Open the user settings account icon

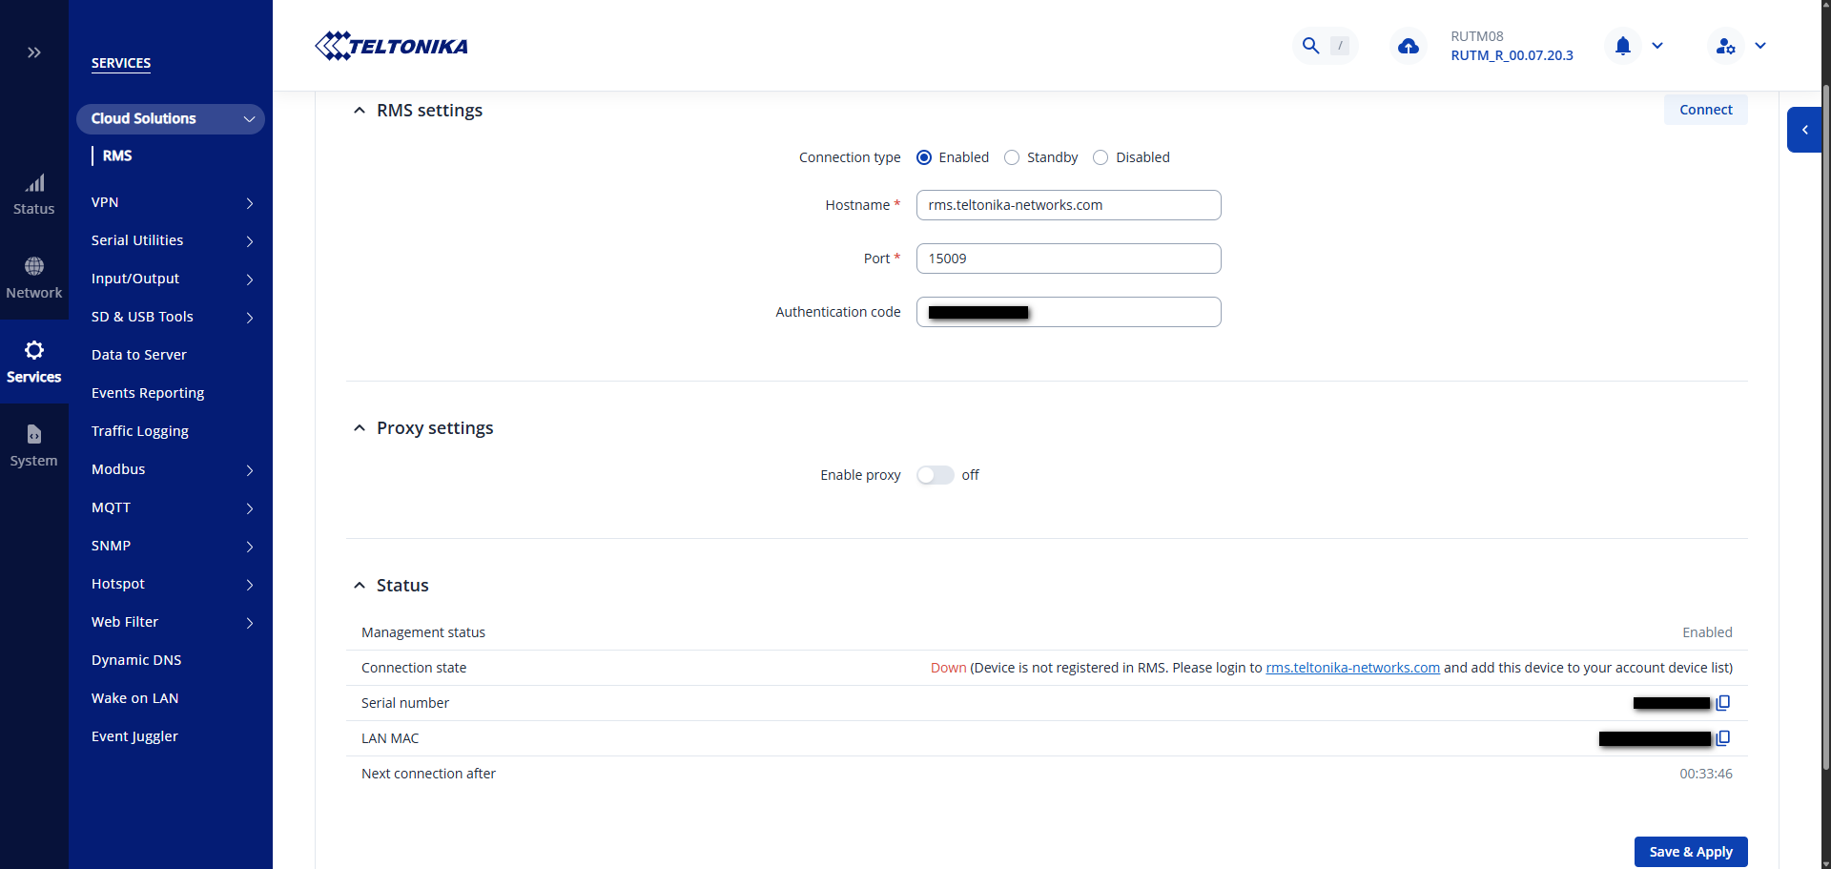click(x=1724, y=46)
